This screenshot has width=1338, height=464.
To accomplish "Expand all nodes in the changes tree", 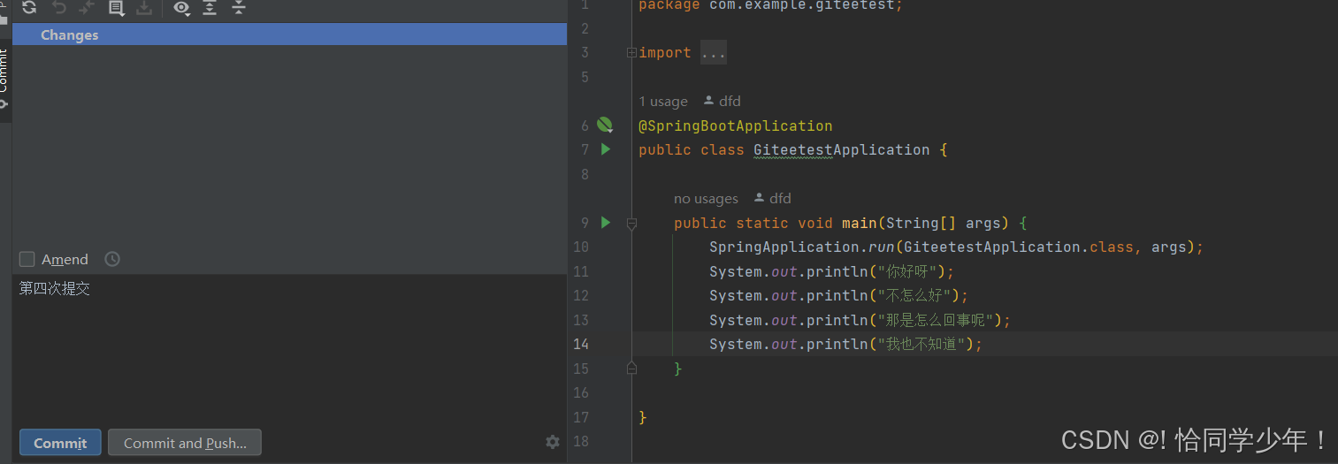I will 210,8.
